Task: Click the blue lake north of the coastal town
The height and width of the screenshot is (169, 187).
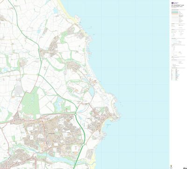Action: click(x=92, y=92)
